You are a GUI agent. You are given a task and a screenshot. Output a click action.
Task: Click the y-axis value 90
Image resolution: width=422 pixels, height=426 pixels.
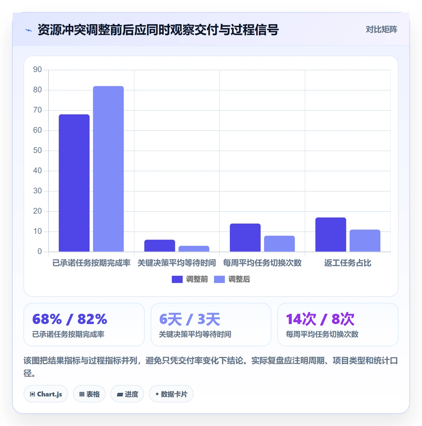pos(37,70)
